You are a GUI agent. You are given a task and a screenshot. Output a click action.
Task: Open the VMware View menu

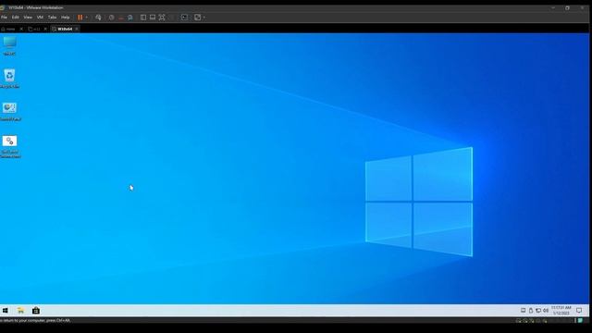[28, 18]
